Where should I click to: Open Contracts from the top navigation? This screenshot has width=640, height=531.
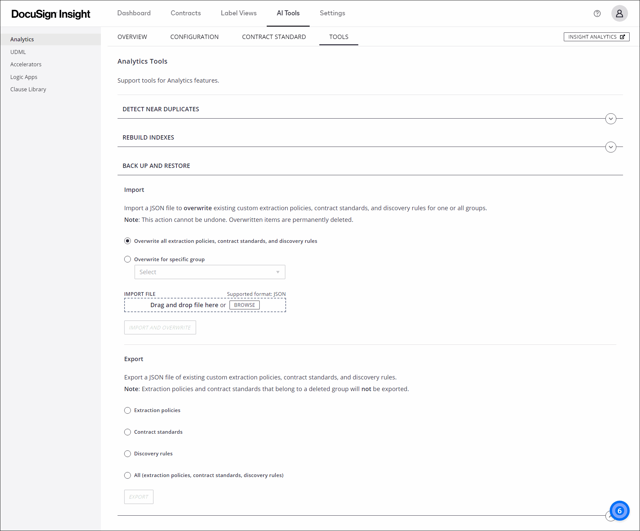pos(185,13)
